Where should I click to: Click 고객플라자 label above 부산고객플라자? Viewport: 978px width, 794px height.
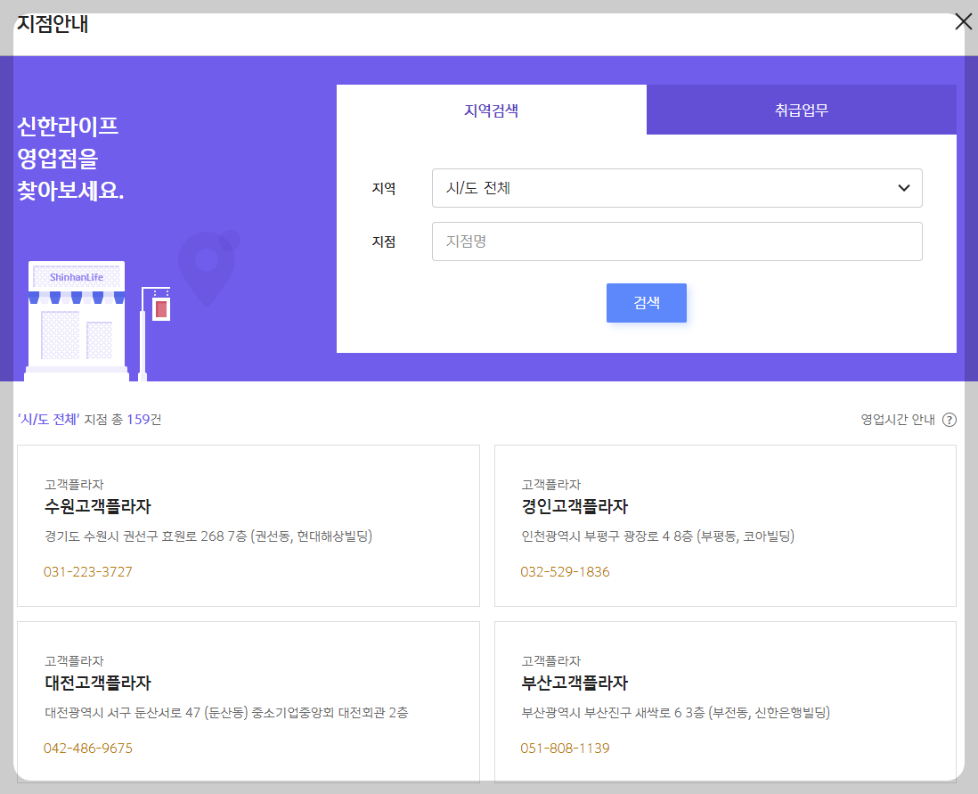click(x=550, y=661)
